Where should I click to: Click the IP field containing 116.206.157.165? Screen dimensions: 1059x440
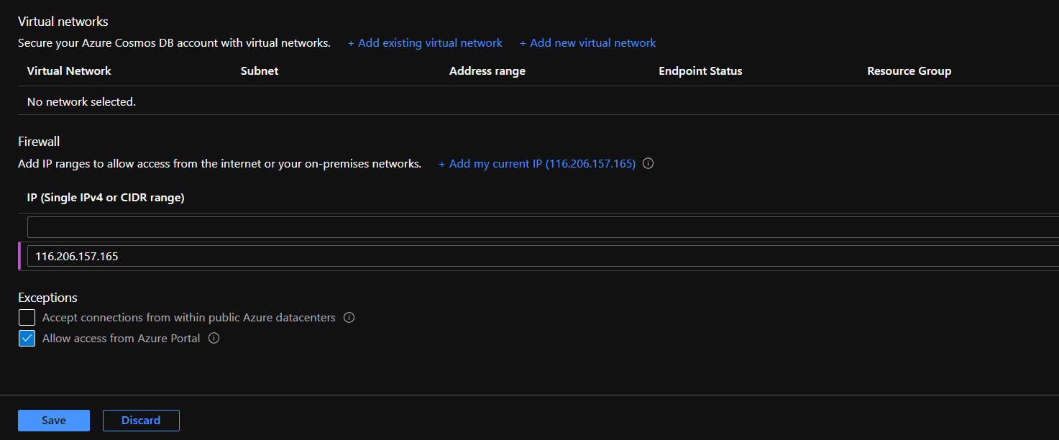[539, 256]
